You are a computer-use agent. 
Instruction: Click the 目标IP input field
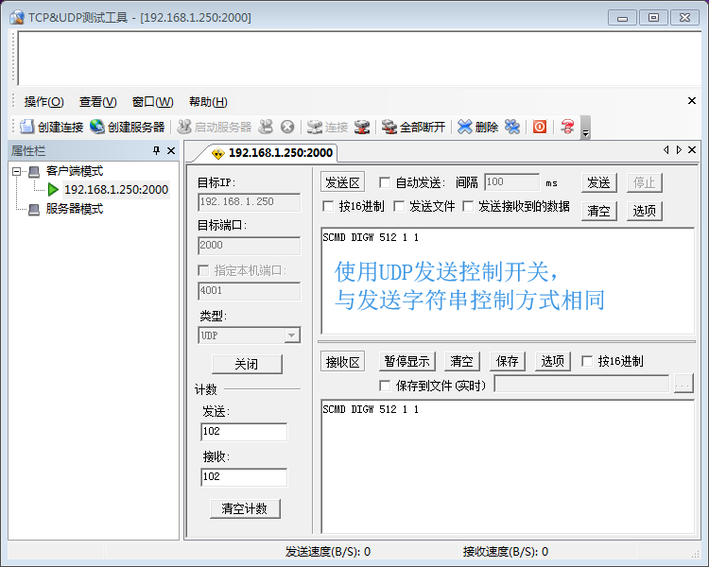click(x=250, y=202)
